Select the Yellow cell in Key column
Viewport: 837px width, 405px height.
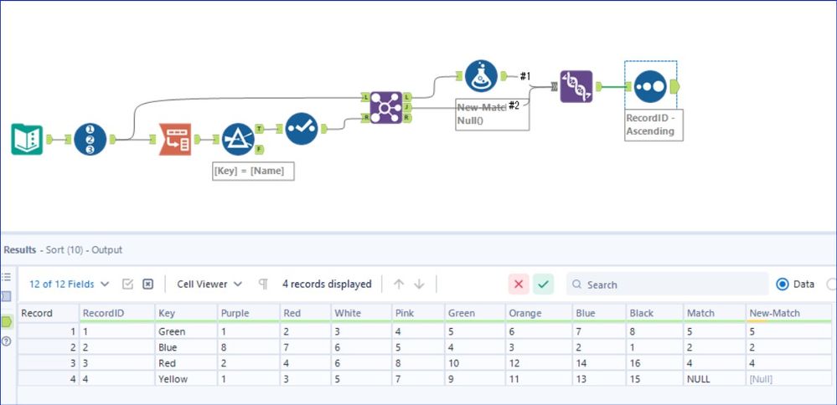tap(186, 379)
